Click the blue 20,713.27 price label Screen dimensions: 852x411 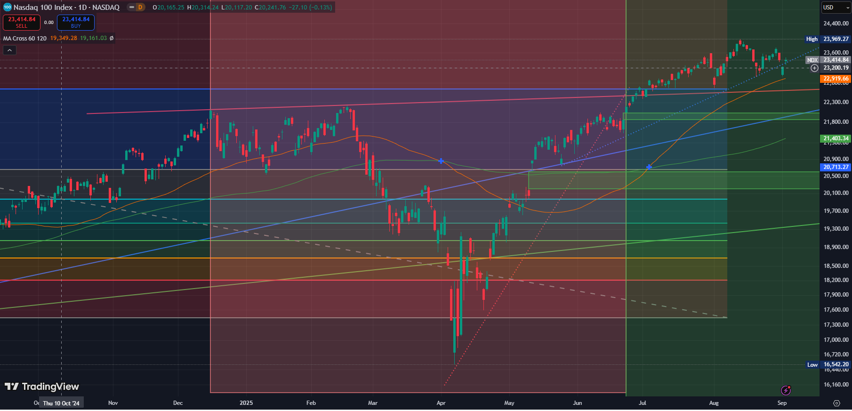click(x=836, y=167)
